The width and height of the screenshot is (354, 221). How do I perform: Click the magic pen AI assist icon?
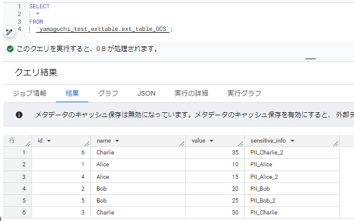coord(9,32)
